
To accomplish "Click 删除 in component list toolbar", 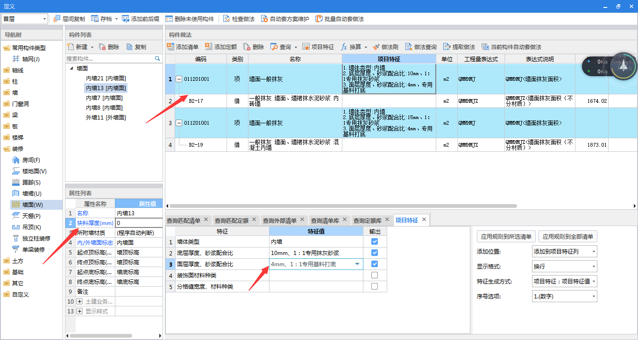I will tap(109, 47).
